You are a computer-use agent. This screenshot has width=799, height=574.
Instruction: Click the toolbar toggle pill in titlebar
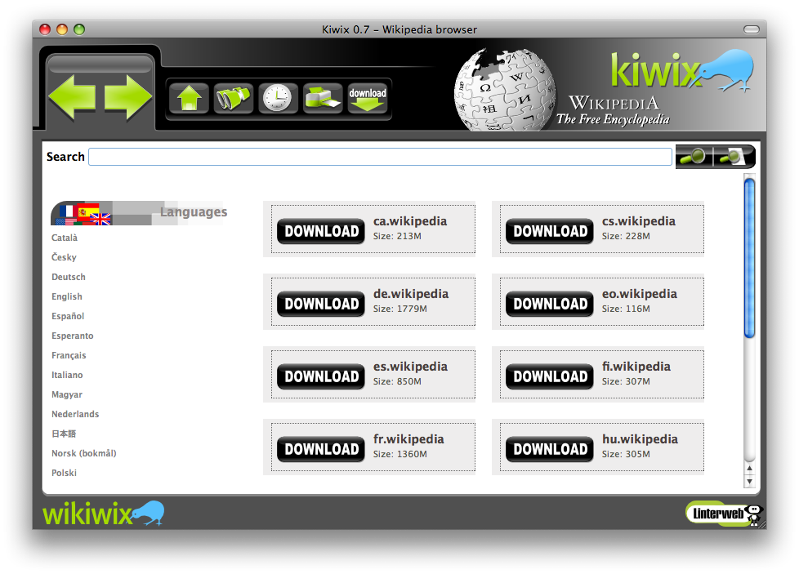[751, 29]
